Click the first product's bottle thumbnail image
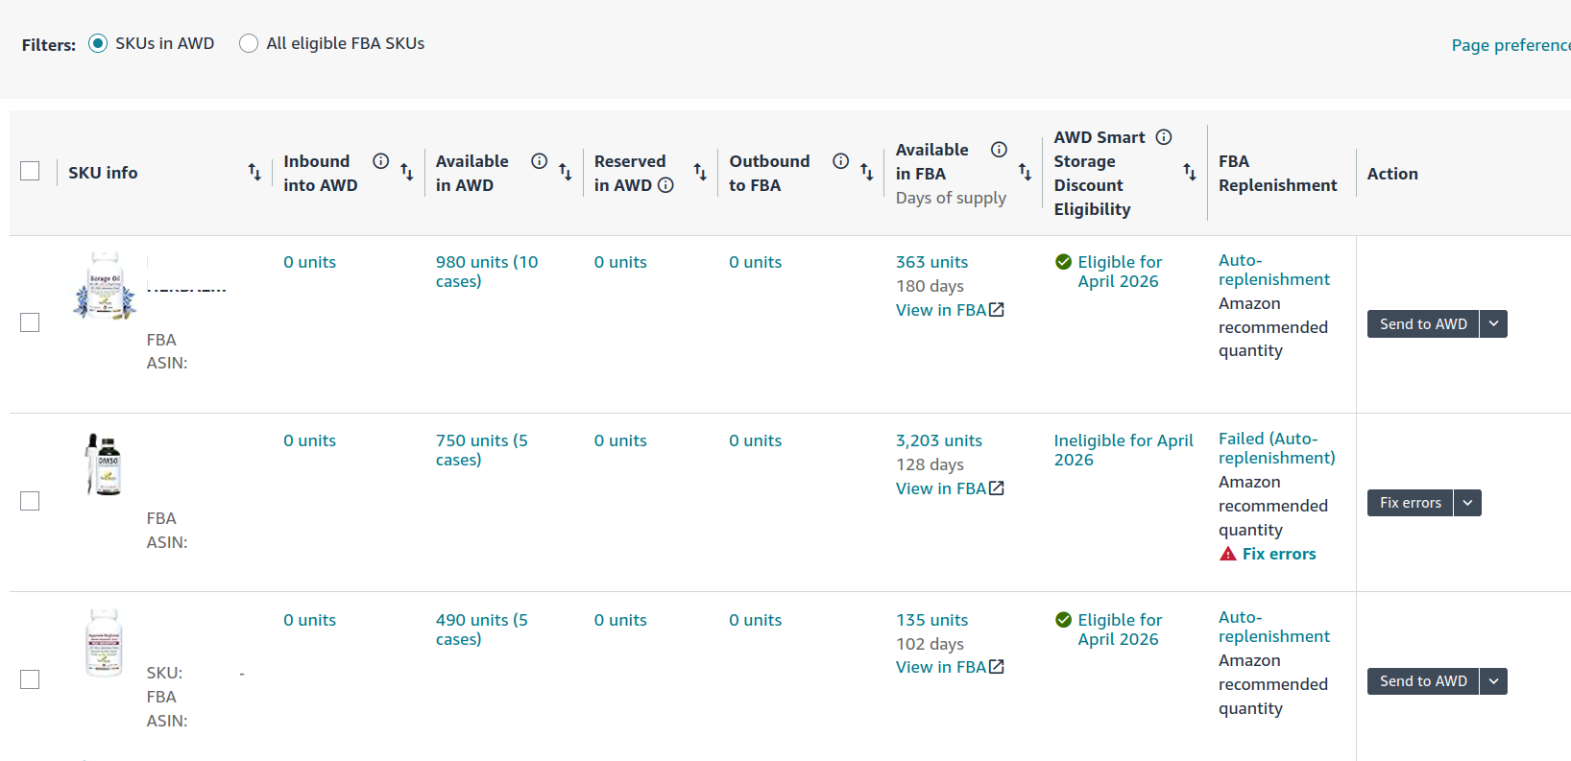The width and height of the screenshot is (1571, 761). click(105, 286)
